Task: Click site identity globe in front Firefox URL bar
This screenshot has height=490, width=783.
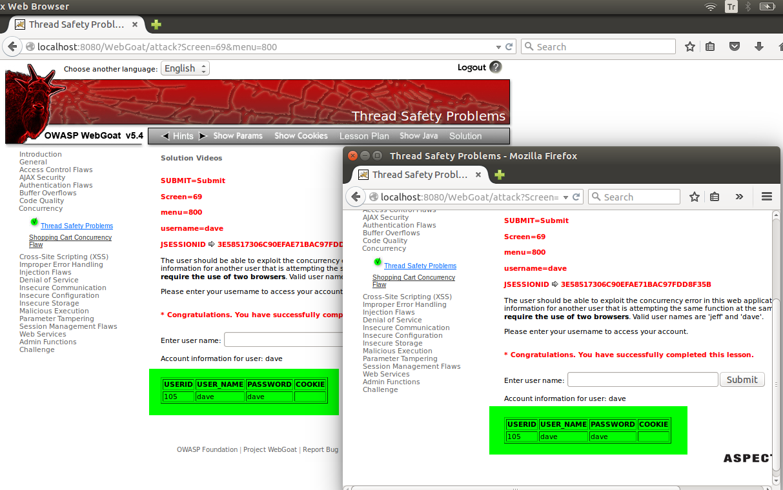Action: click(374, 197)
